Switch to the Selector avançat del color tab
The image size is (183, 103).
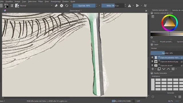[160, 10]
